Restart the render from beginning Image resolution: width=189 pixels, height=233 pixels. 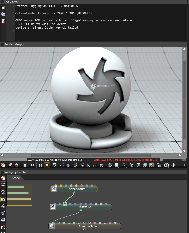click(32, 165)
